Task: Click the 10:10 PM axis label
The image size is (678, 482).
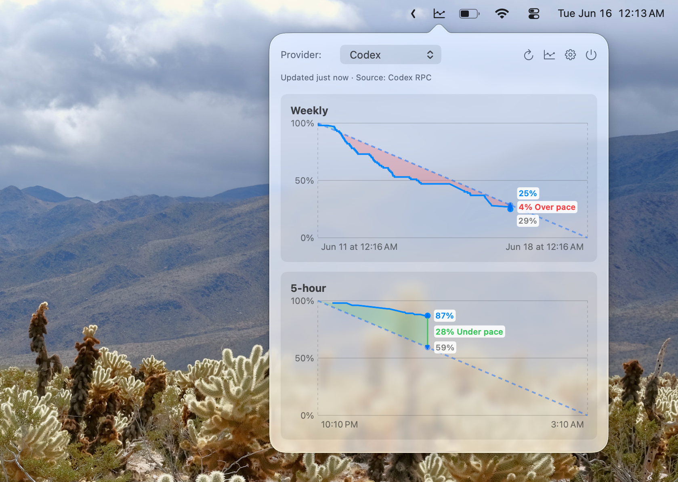Action: pos(339,425)
